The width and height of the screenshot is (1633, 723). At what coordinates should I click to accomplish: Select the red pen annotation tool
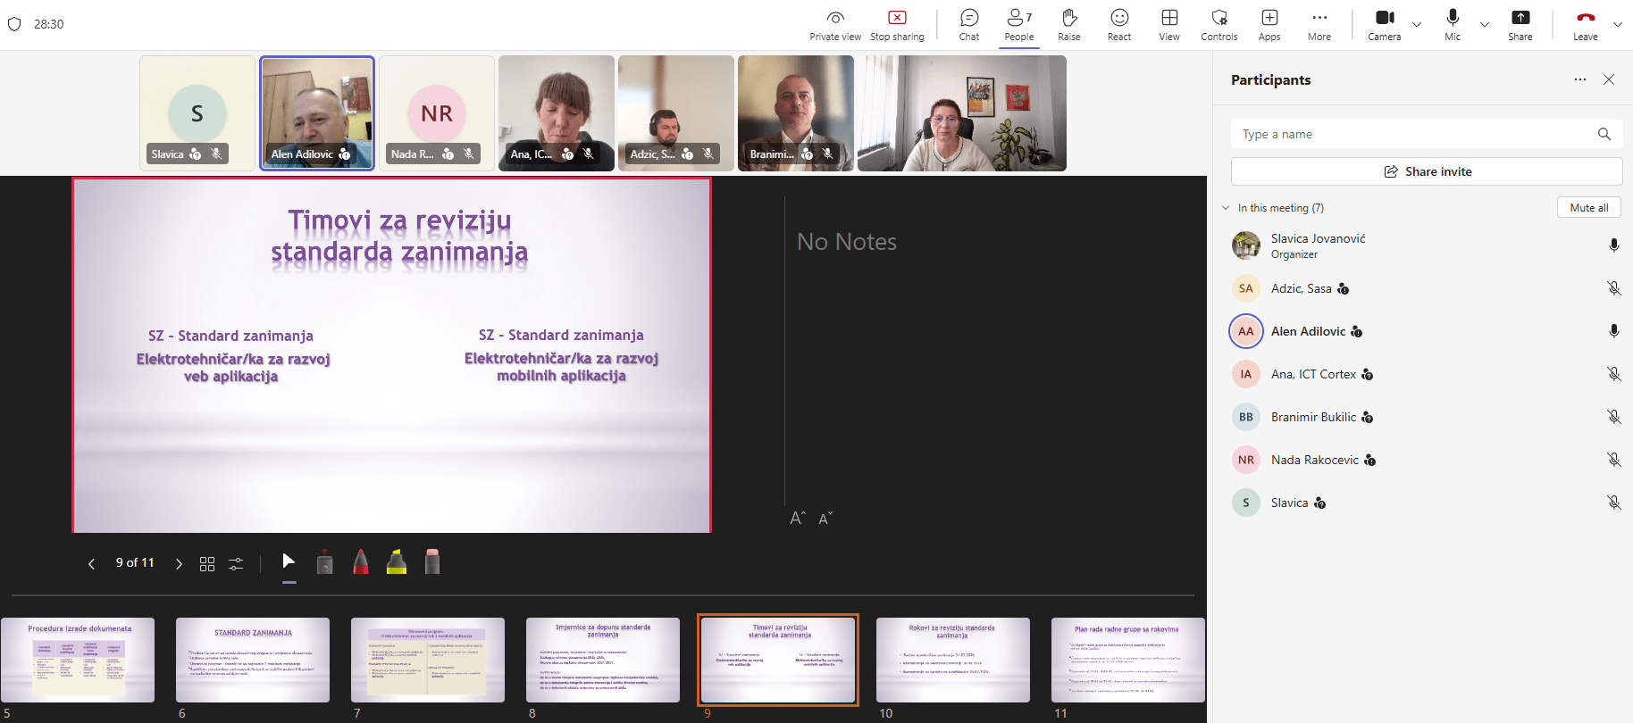coord(360,562)
